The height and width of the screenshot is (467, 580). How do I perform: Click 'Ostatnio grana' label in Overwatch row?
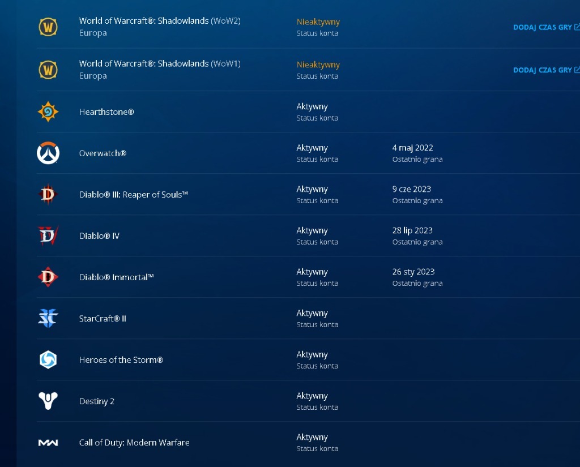417,160
